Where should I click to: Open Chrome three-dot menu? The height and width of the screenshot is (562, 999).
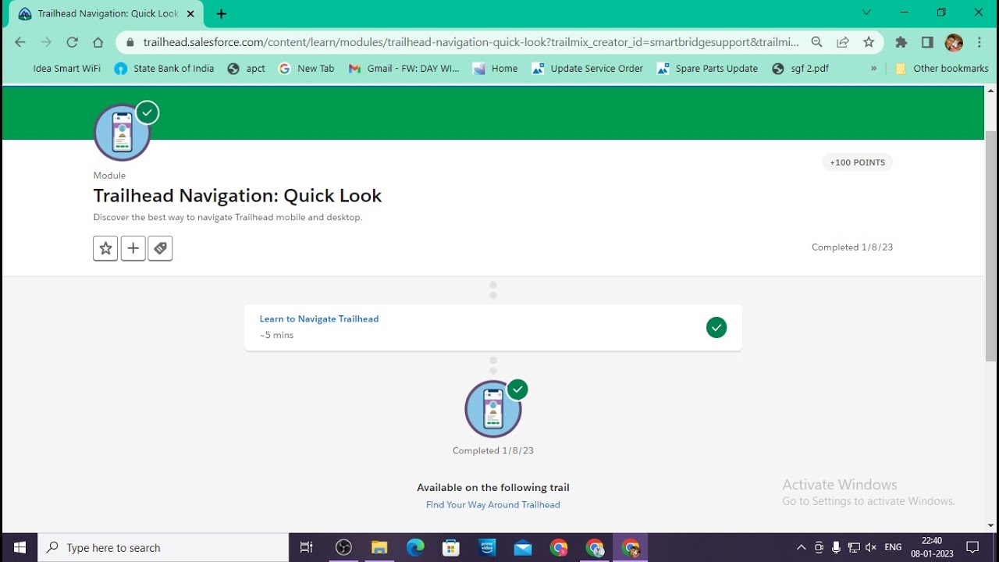(x=979, y=42)
